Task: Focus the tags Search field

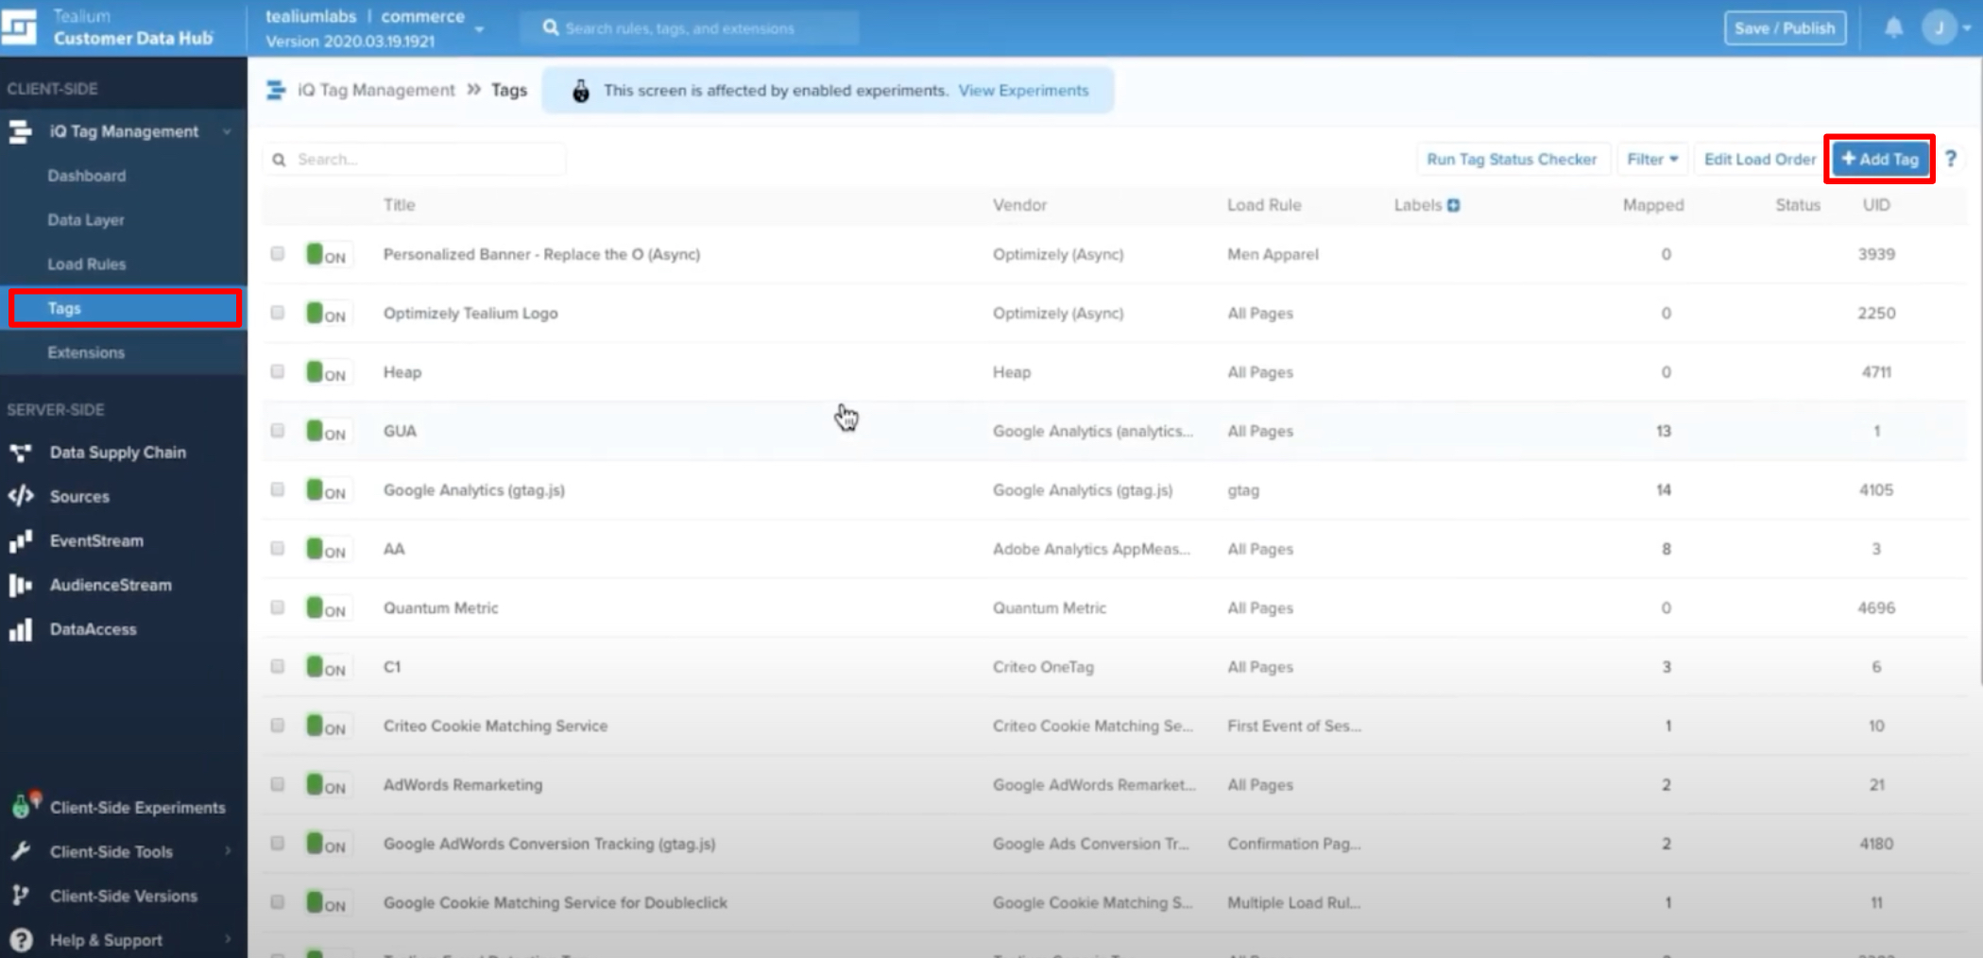Action: click(416, 160)
